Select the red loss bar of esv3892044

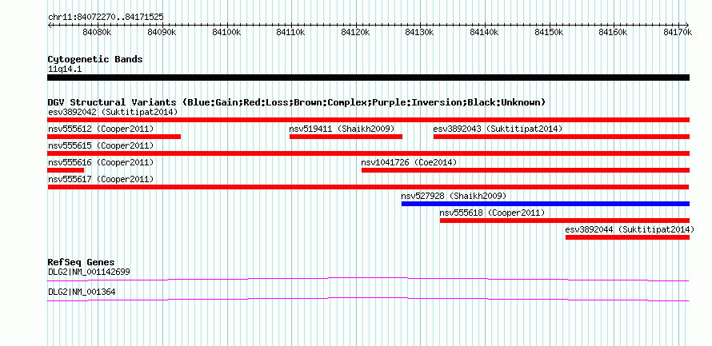pos(627,237)
